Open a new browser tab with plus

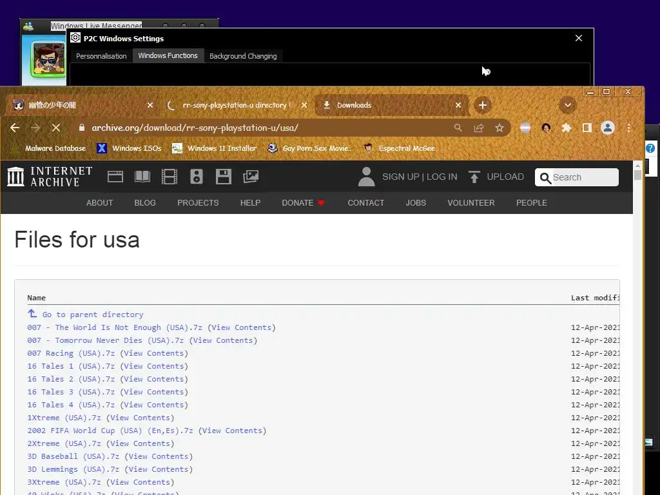coord(483,105)
